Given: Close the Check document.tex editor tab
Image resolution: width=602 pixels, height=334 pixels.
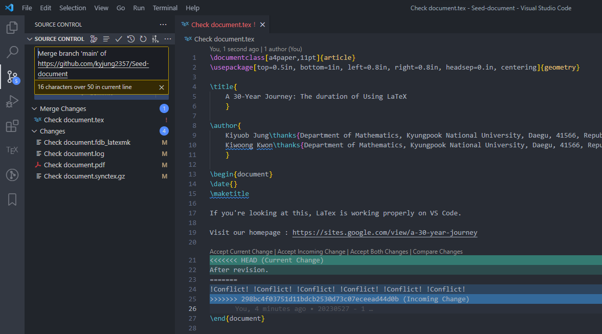Looking at the screenshot, I should coord(262,25).
